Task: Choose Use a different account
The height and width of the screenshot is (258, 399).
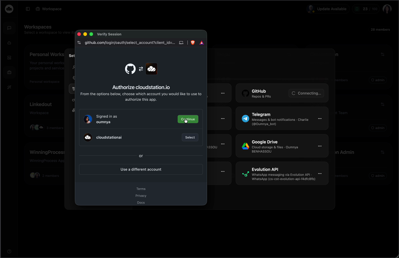Action: tap(141, 169)
